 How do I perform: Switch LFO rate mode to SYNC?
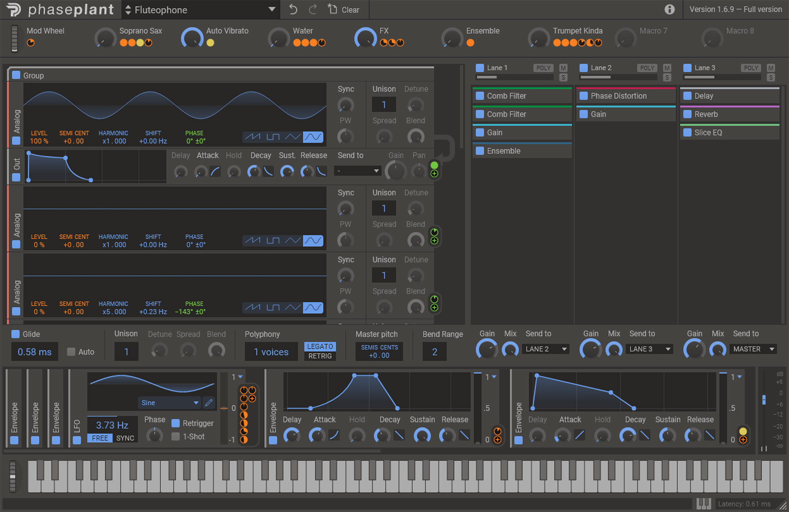pyautogui.click(x=125, y=438)
